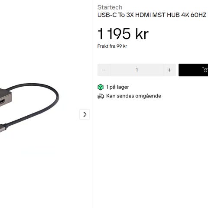Open the Startech brand link
The width and height of the screenshot is (208, 208).
click(x=110, y=7)
